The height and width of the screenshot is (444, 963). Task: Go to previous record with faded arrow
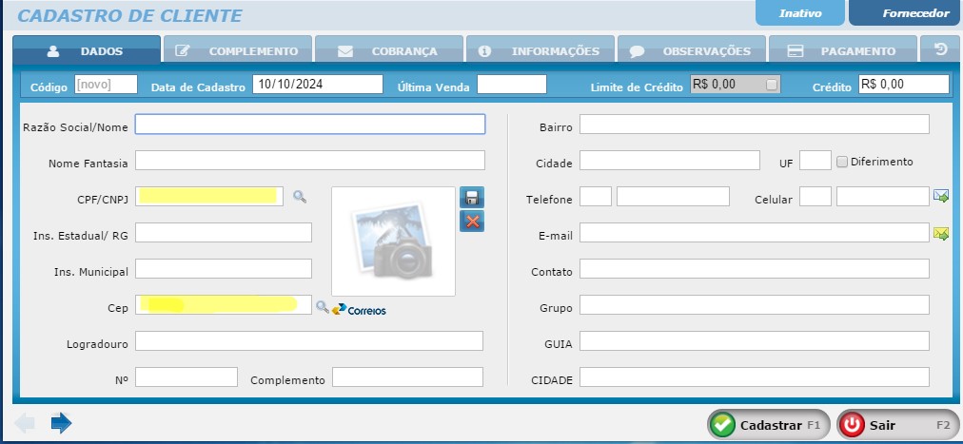(25, 422)
